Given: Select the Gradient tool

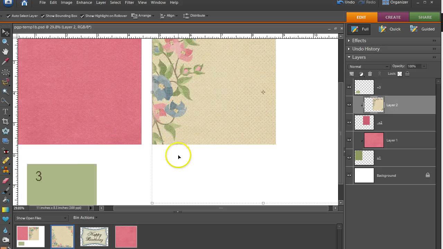Looking at the screenshot, I should pyautogui.click(x=6, y=210).
